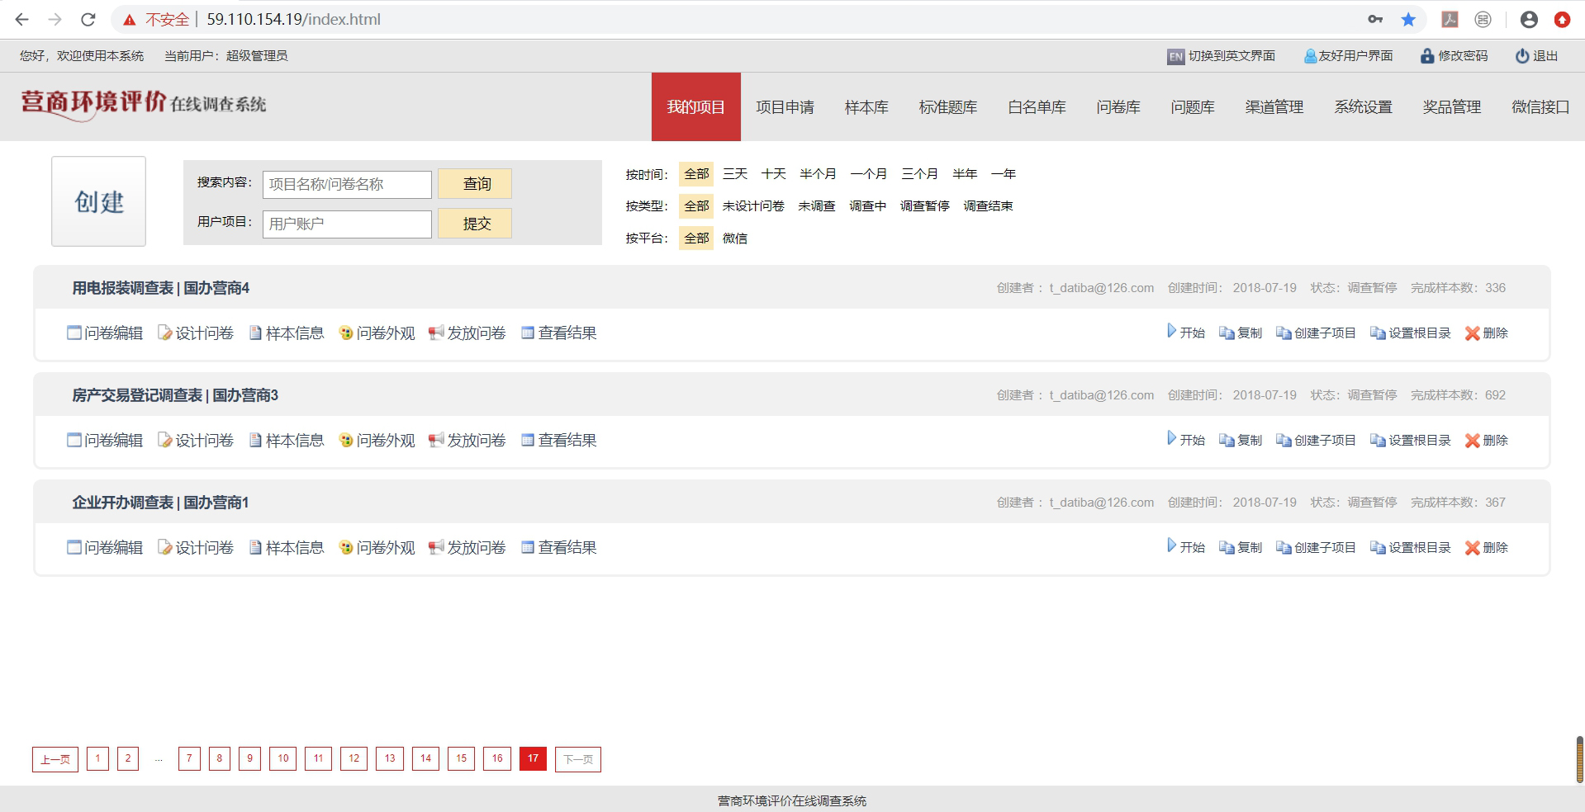This screenshot has height=812, width=1585.
Task: Click the 退出 logout link
Action: 1536,56
